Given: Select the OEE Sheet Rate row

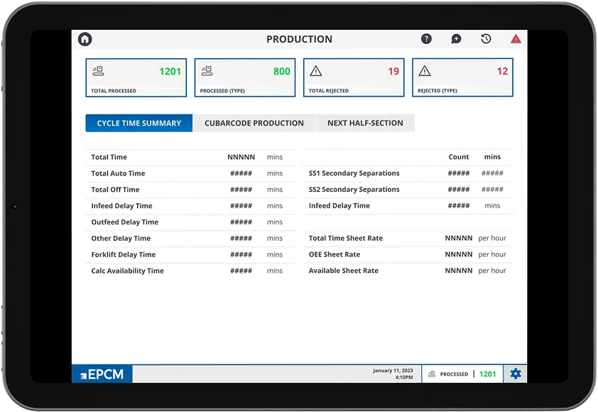Looking at the screenshot, I should tap(408, 254).
